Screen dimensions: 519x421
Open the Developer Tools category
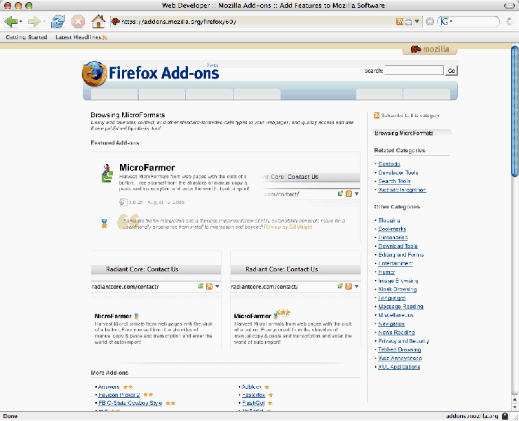pyautogui.click(x=398, y=173)
